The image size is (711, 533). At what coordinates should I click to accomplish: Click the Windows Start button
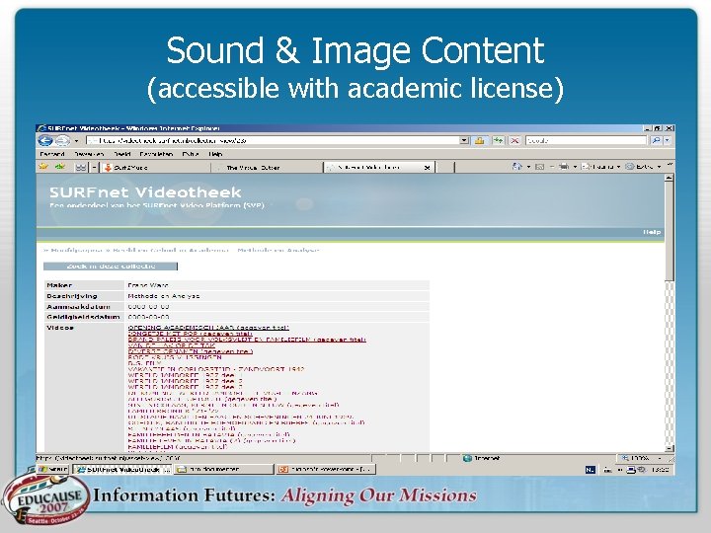(52, 469)
